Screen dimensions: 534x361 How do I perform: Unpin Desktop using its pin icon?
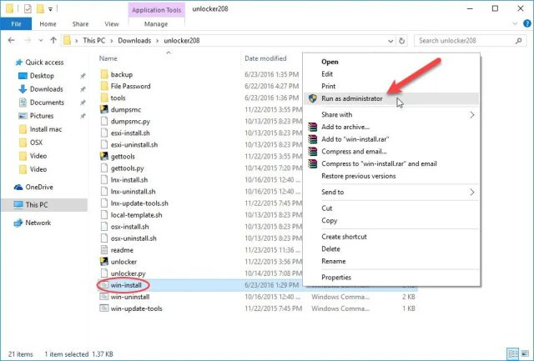pos(83,76)
